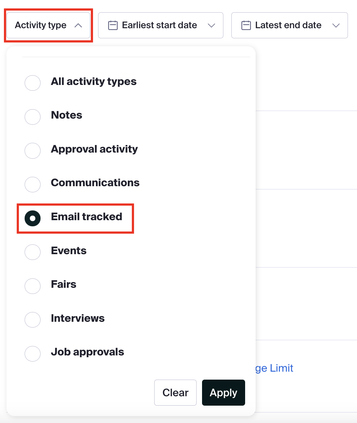Select the Job approvals radio button

point(33,354)
